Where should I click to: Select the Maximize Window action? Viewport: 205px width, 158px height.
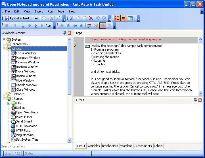click(26, 58)
